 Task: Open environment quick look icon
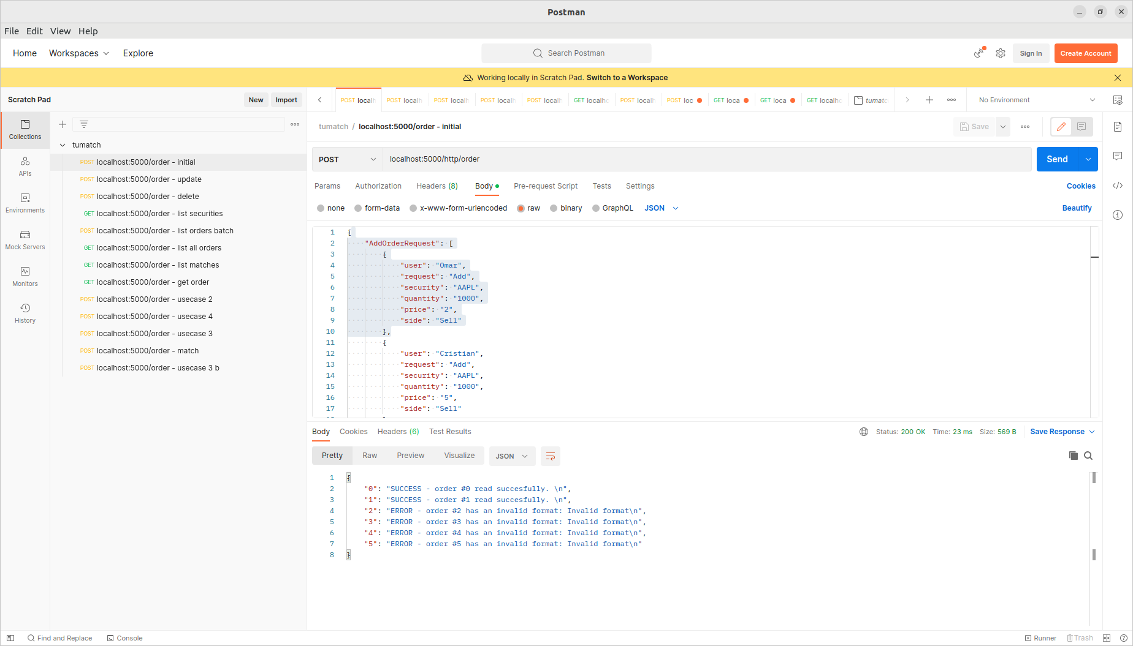coord(1118,100)
